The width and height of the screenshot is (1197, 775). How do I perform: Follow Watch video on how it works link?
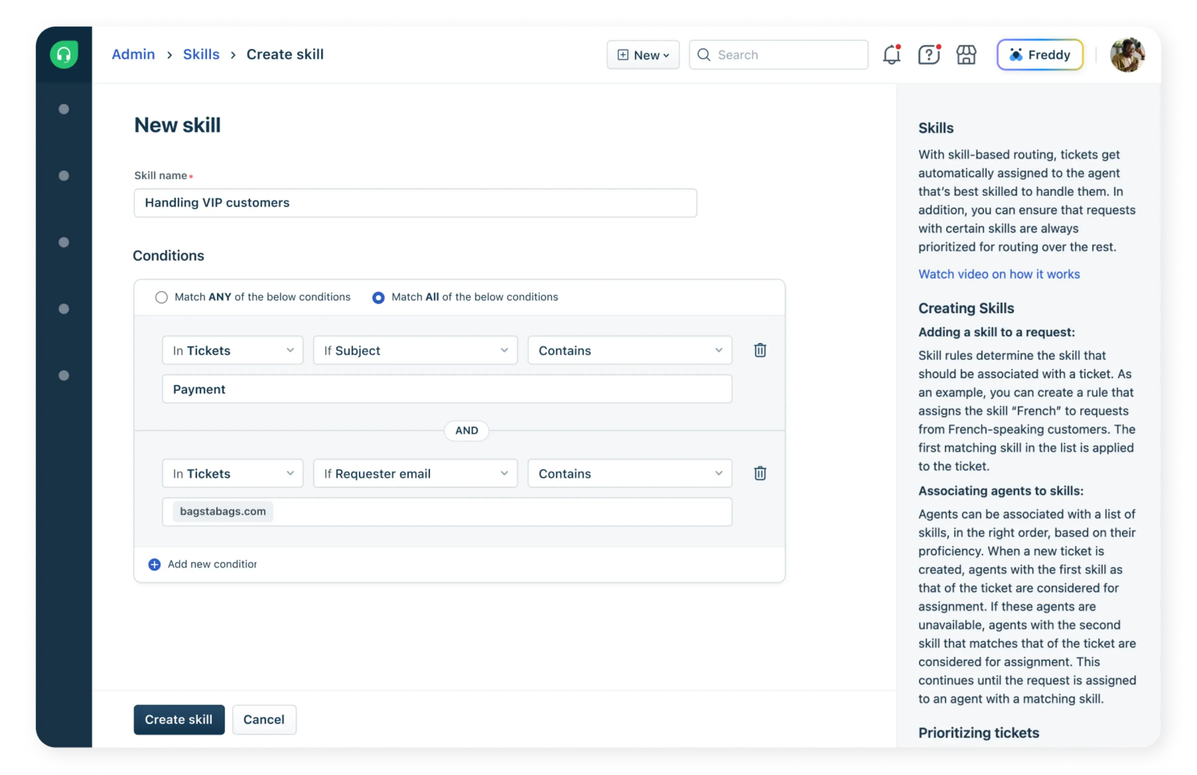pyautogui.click(x=999, y=274)
